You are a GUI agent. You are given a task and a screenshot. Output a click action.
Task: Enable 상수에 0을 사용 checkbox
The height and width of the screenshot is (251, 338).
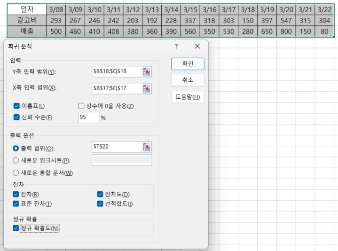[81, 106]
